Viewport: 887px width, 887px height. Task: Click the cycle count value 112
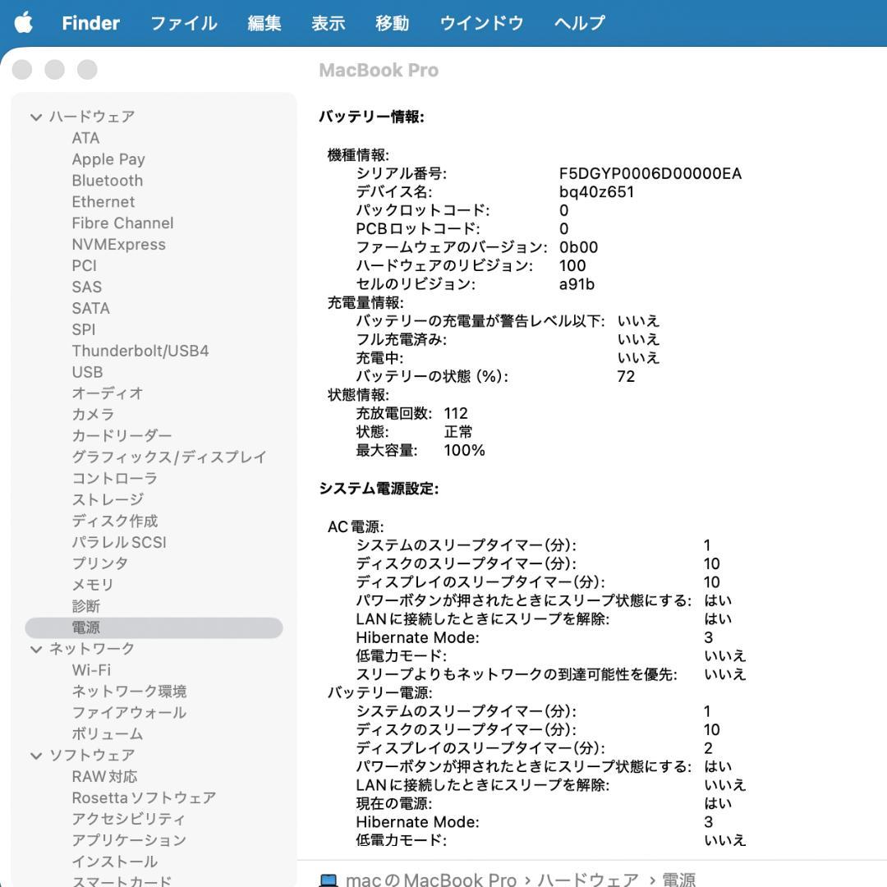point(455,413)
